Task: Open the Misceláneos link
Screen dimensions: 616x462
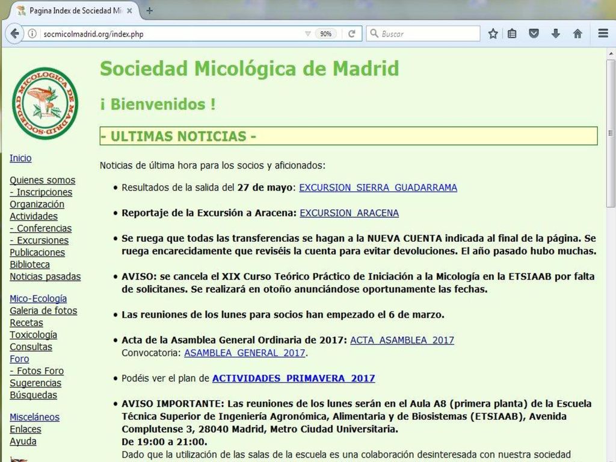Action: (x=34, y=417)
